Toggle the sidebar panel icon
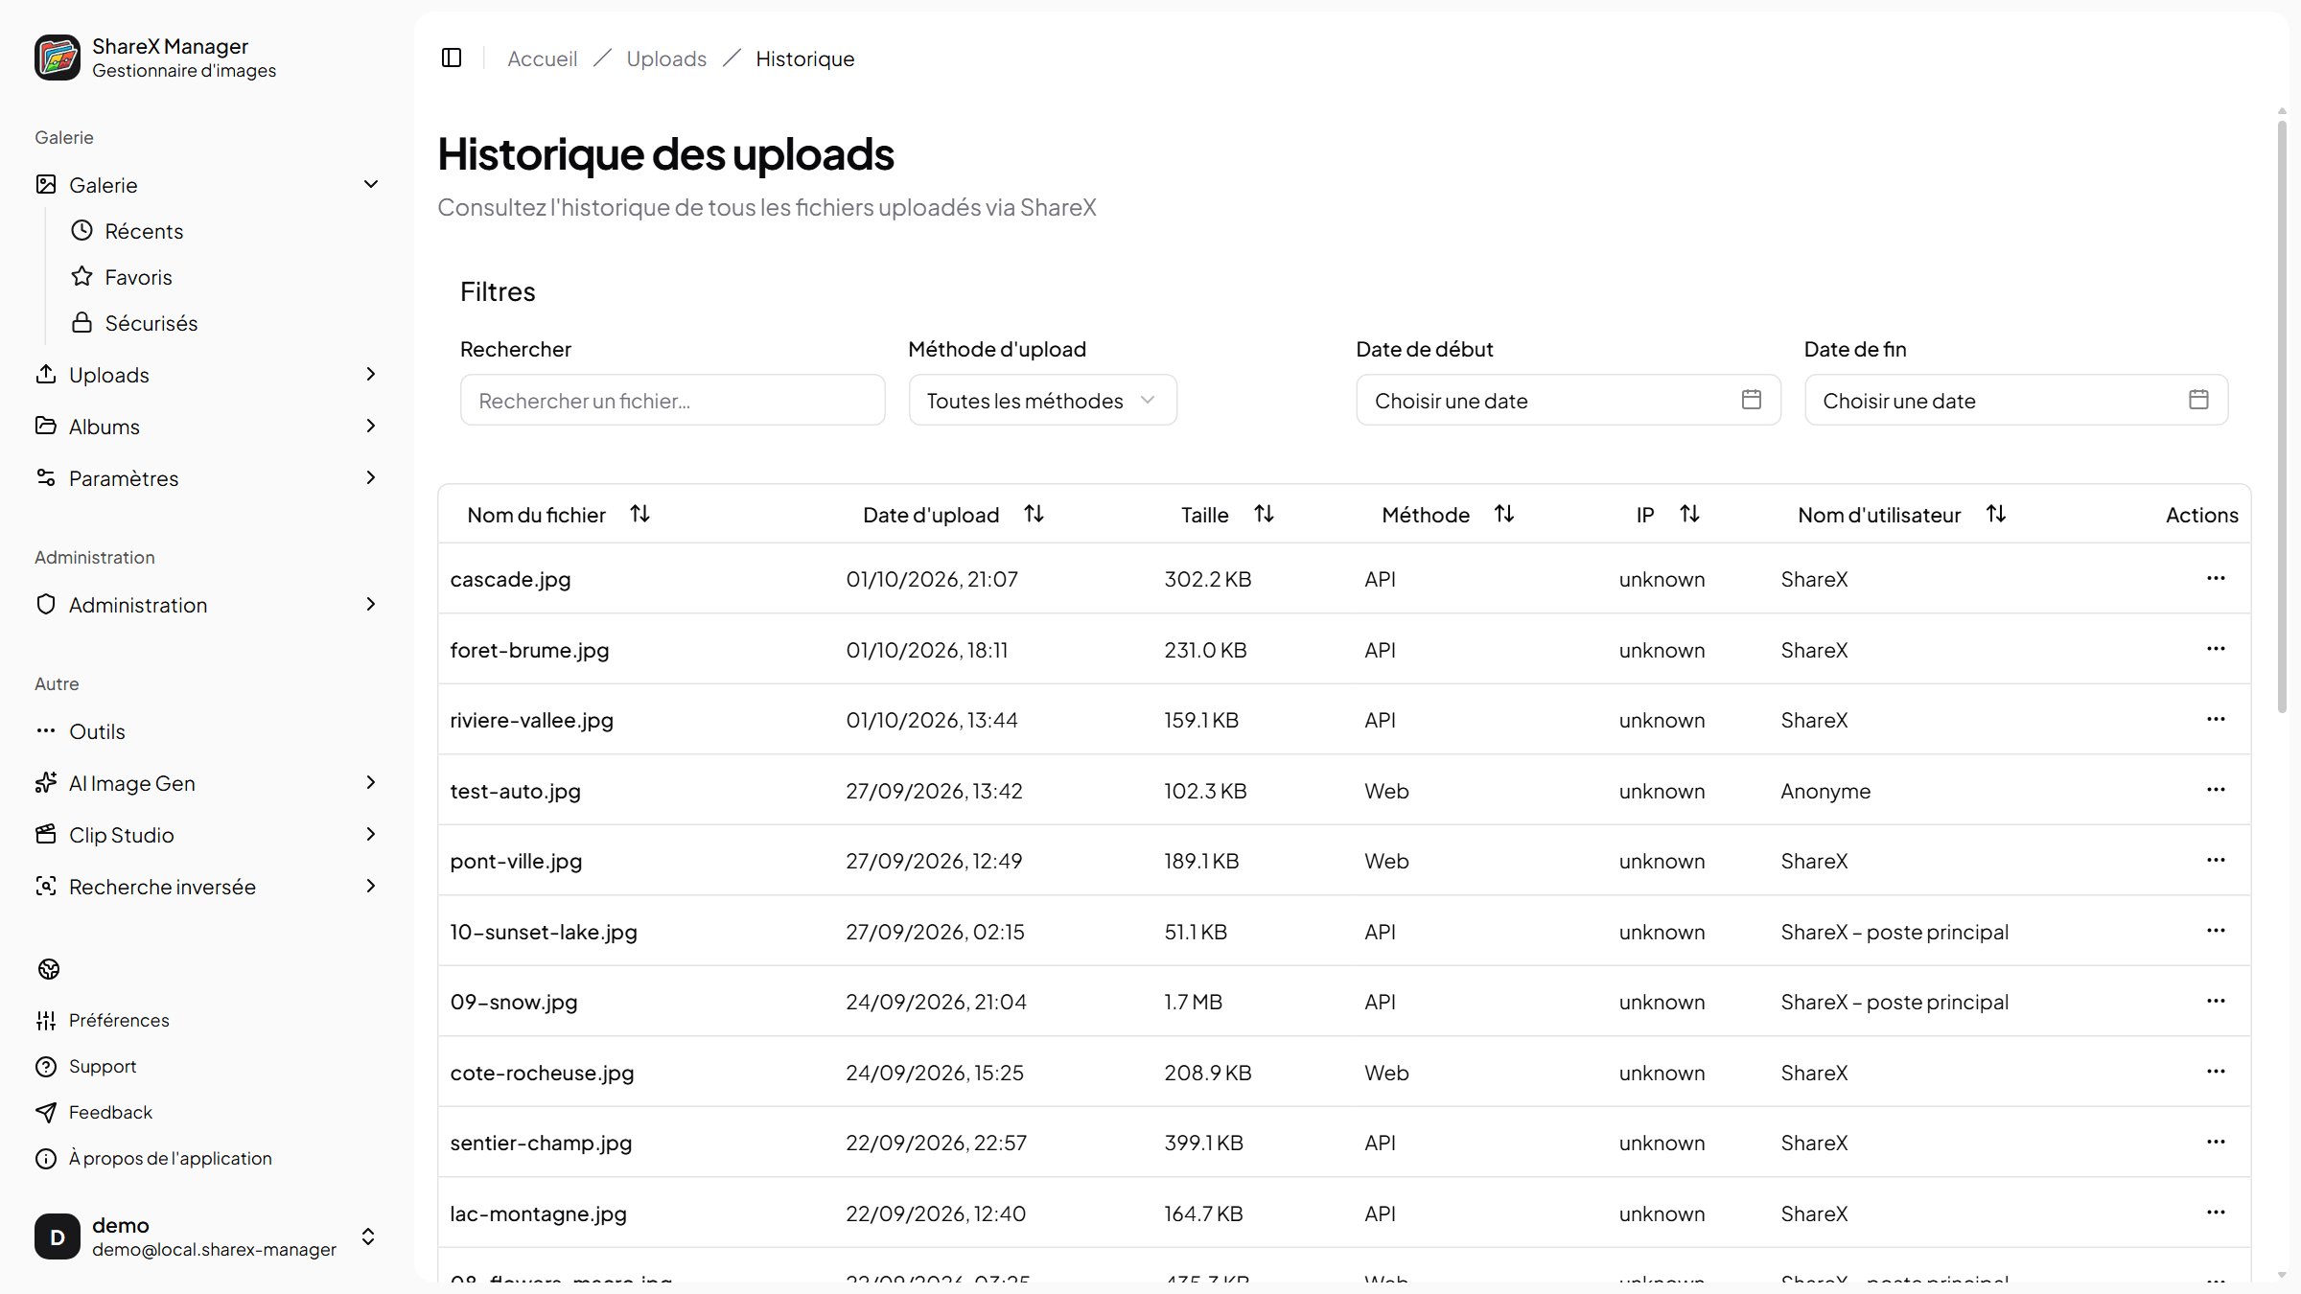The width and height of the screenshot is (2301, 1294). (x=452, y=58)
